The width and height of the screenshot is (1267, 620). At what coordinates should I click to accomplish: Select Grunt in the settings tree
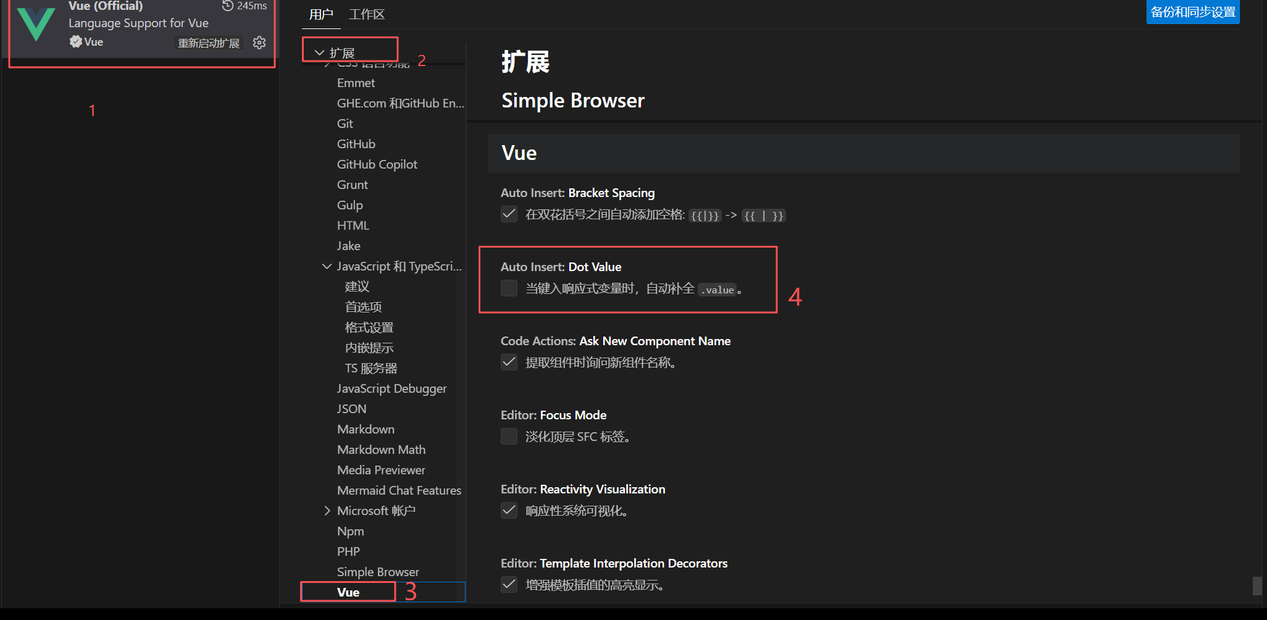coord(352,185)
